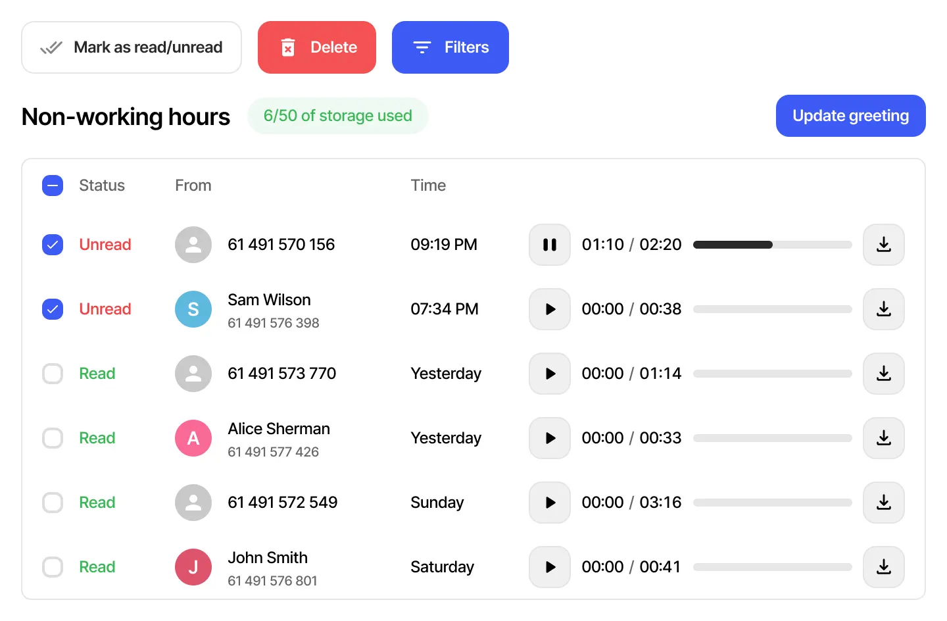Click the 6/50 of storage used badge
The image size is (947, 621).
coord(338,116)
